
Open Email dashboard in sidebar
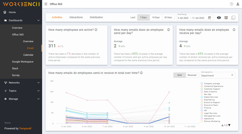tap(30, 48)
